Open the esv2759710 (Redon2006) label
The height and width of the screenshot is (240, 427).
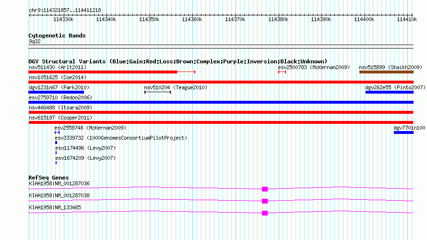60,97
